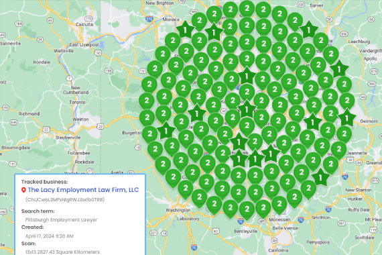Click the Perryopolis map label
Image resolution: width=382 pixels, height=255 pixels.
[x=318, y=242]
